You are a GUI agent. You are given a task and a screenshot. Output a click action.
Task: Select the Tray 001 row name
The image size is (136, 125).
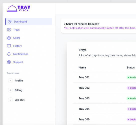click(x=84, y=77)
